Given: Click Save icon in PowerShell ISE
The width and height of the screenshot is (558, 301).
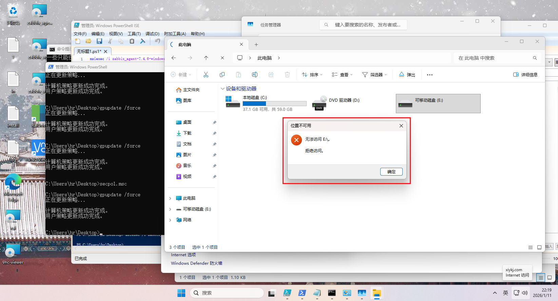Looking at the screenshot, I should coord(99,41).
